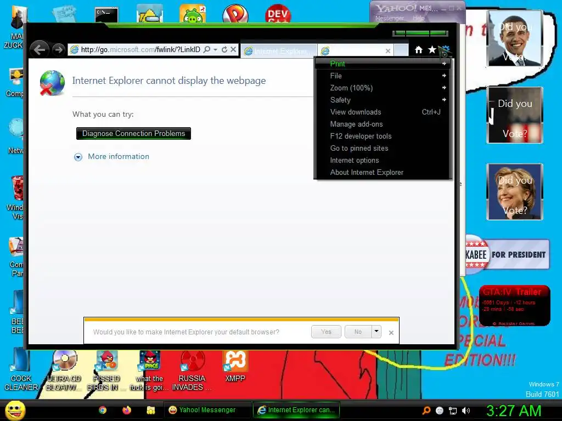The image size is (562, 421).
Task: Open the command prompt desktop icon
Action: 106,15
